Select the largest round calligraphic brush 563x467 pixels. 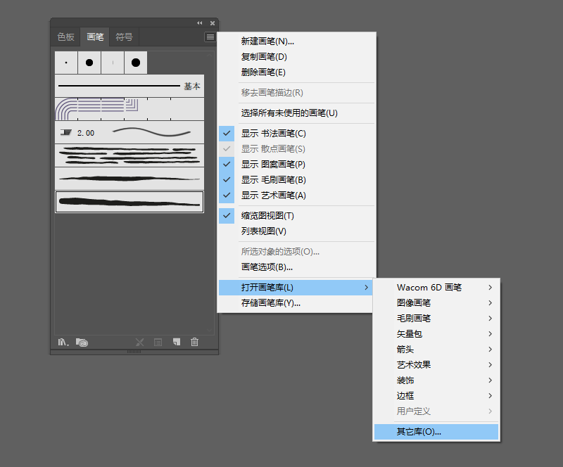[x=136, y=63]
